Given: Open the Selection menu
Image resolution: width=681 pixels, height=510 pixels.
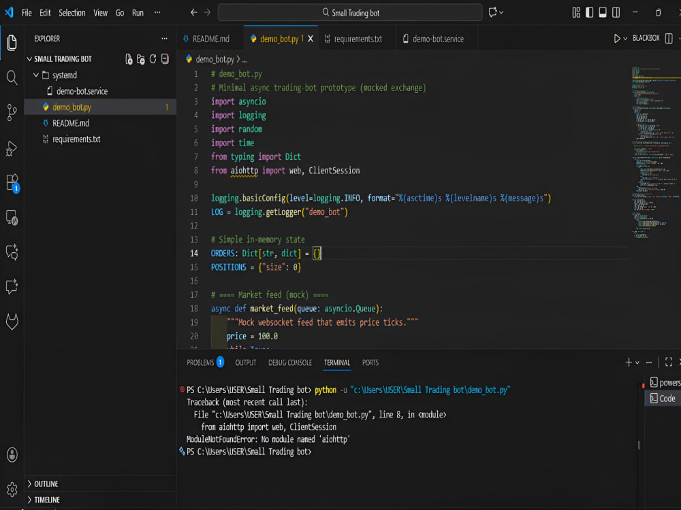Looking at the screenshot, I should point(72,12).
